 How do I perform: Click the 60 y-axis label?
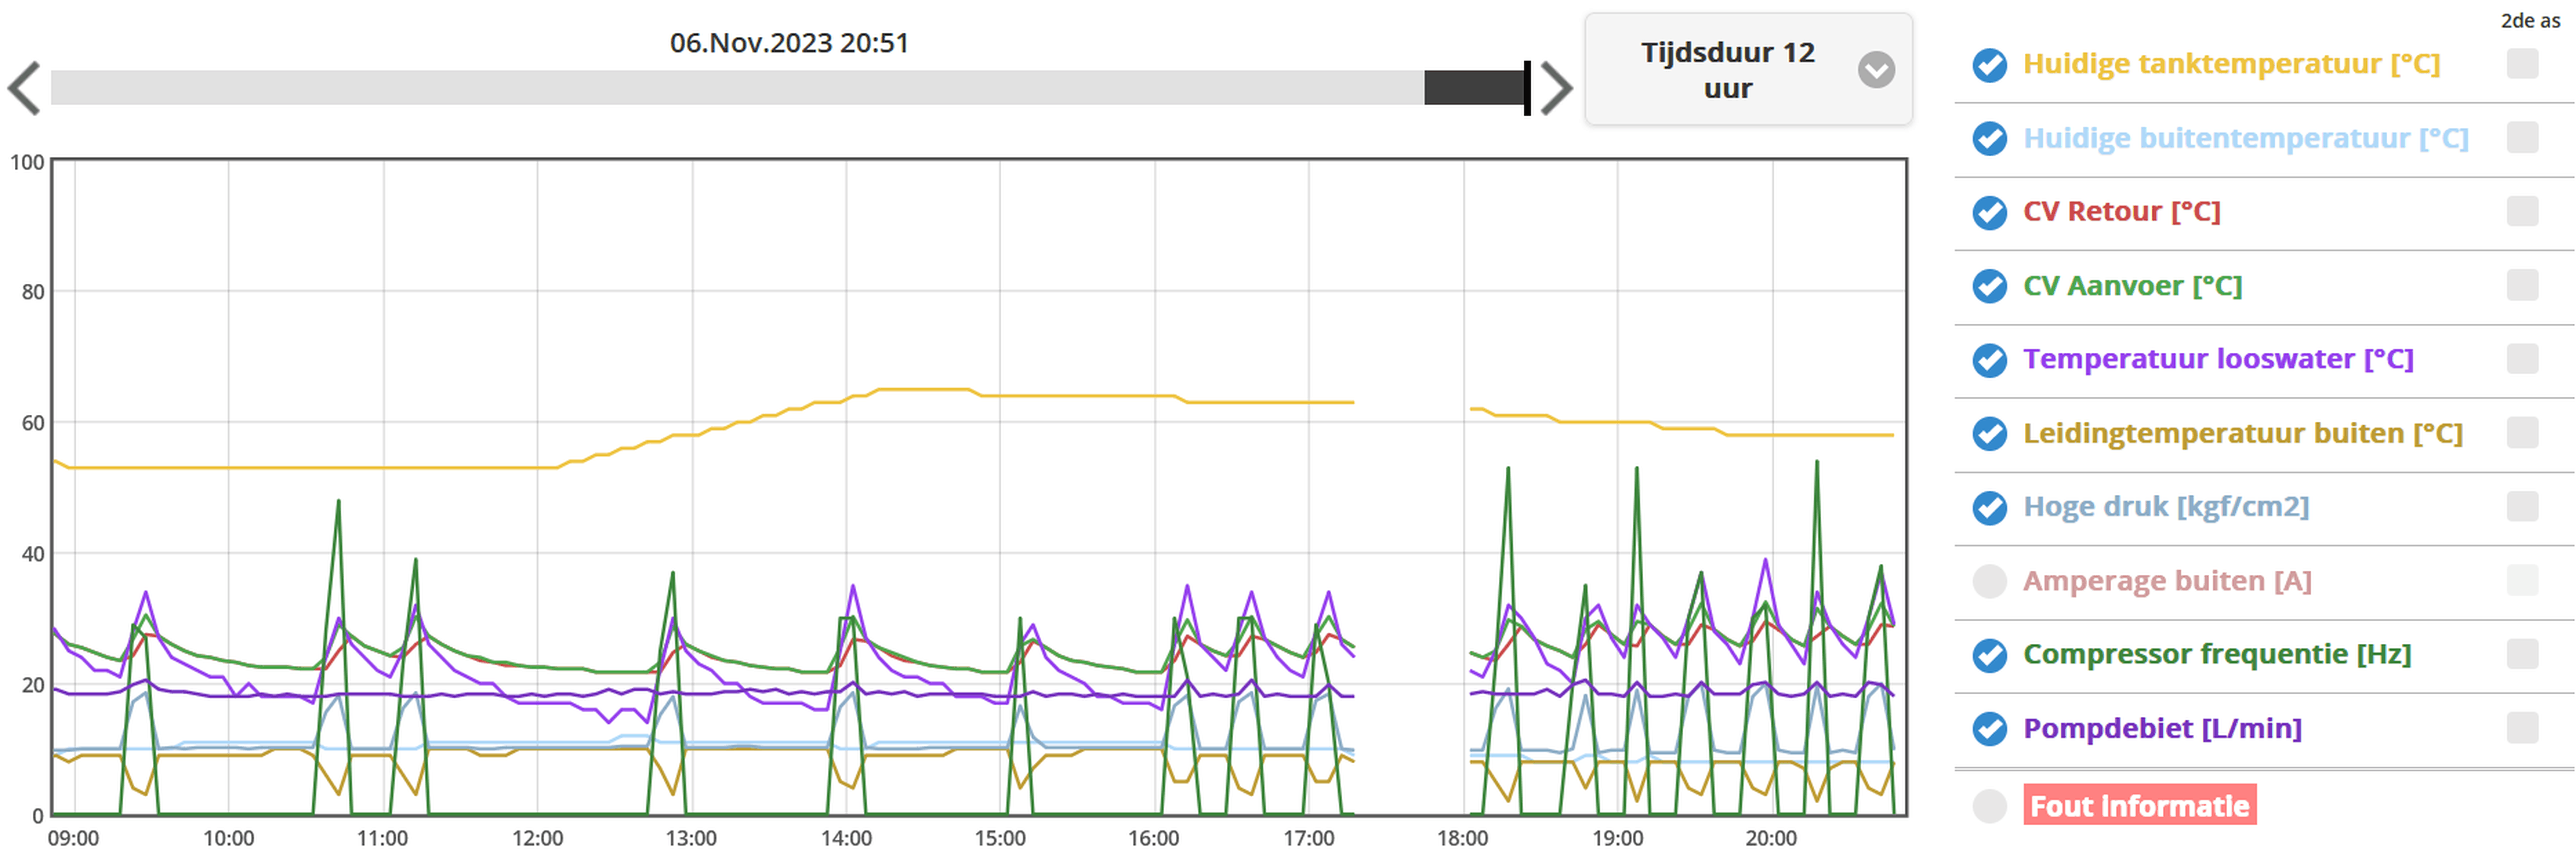(x=33, y=423)
